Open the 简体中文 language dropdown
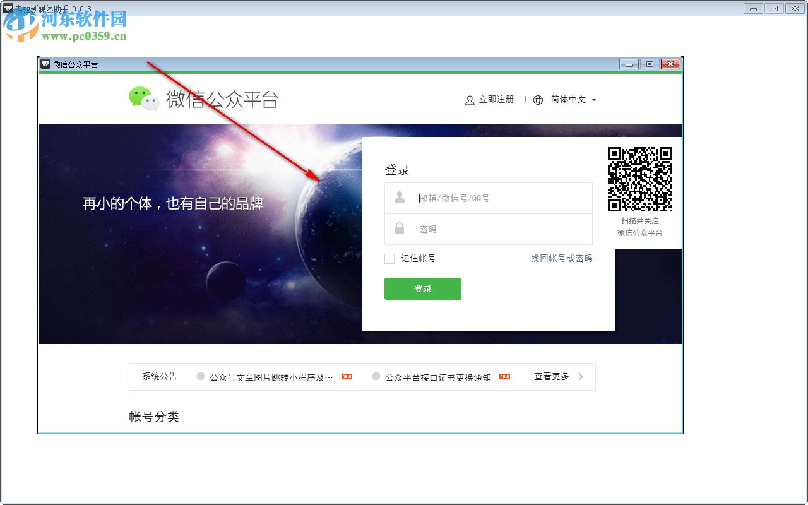This screenshot has height=505, width=808. [x=573, y=100]
